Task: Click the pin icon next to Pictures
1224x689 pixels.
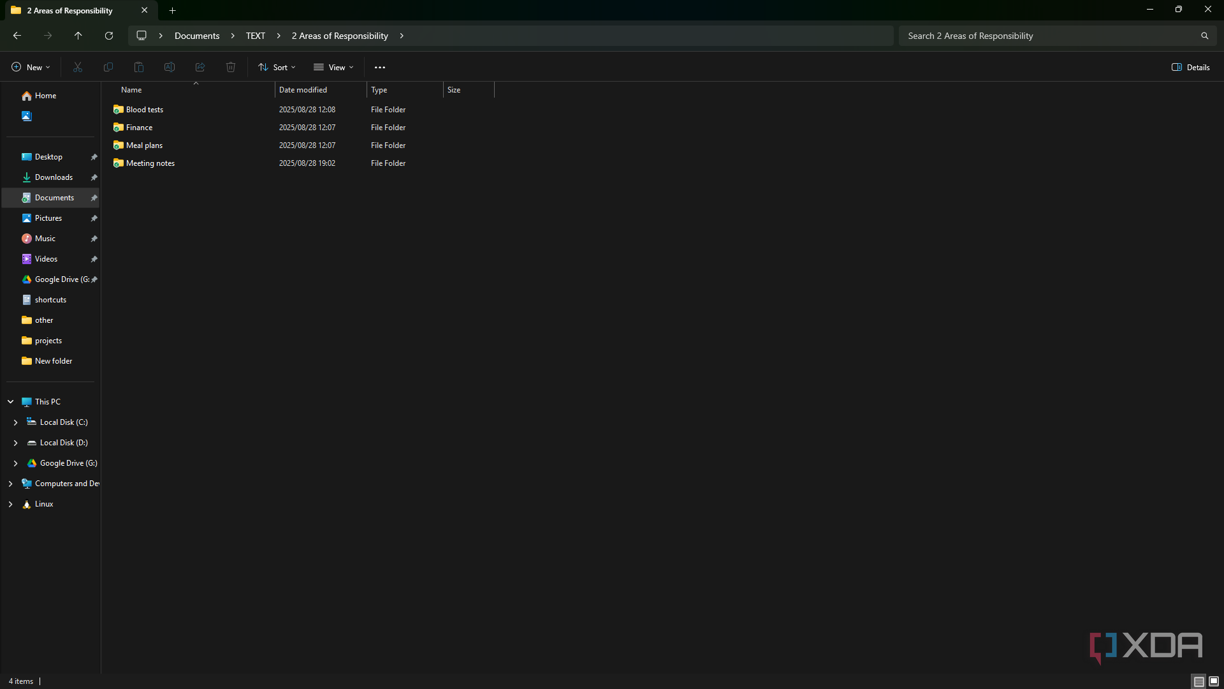Action: 94,218
